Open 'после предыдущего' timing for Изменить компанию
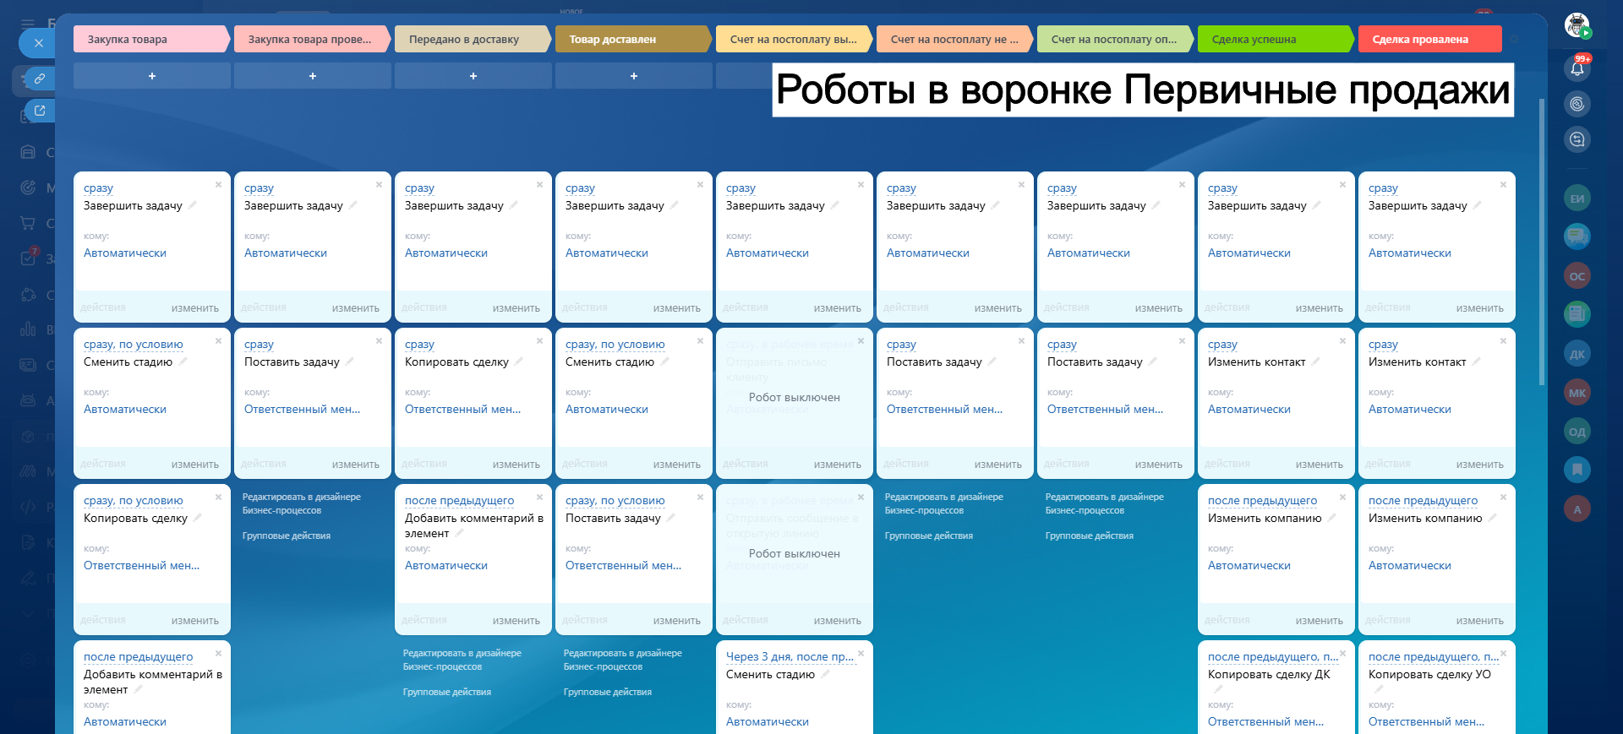This screenshot has height=734, width=1623. 1262,501
